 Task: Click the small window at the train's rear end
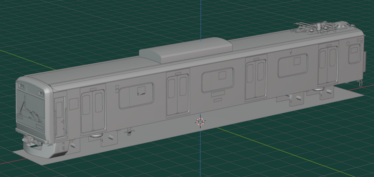(354, 53)
